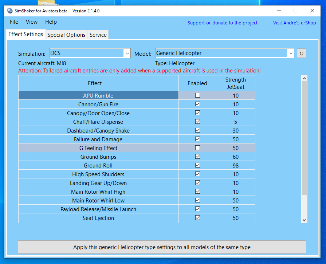The image size is (326, 264).
Task: Switch to the Service tab
Action: tap(98, 35)
